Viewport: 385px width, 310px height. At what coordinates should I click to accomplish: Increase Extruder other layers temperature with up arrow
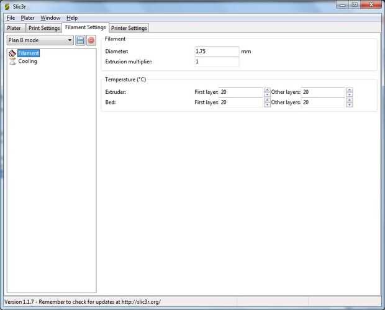[x=349, y=90]
